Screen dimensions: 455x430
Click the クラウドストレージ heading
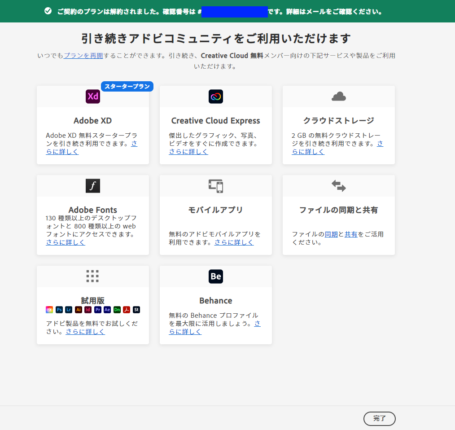coord(339,120)
